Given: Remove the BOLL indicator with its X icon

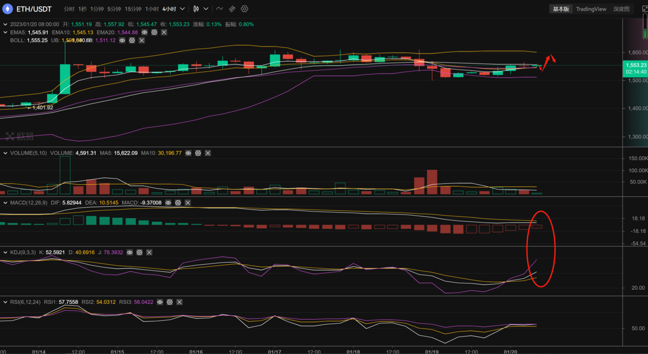Looking at the screenshot, I should point(142,40).
